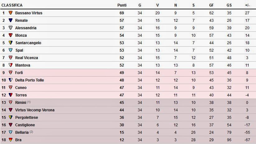Select the +/- goal difference header
This screenshot has height=144, width=256.
coord(247,5)
